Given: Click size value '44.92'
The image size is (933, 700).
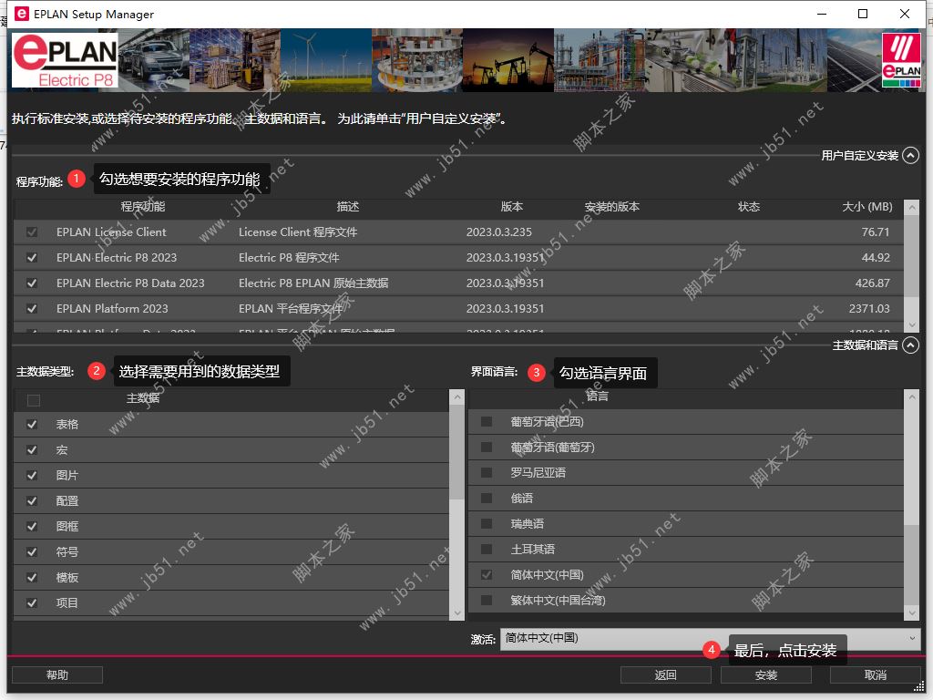Looking at the screenshot, I should (x=876, y=258).
